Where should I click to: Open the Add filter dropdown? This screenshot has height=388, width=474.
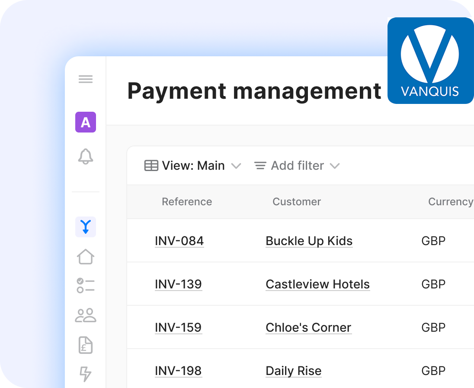click(297, 166)
